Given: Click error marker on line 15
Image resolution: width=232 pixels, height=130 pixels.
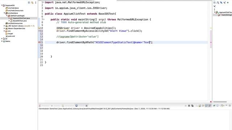Looking at the screenshot, I should point(39,42).
